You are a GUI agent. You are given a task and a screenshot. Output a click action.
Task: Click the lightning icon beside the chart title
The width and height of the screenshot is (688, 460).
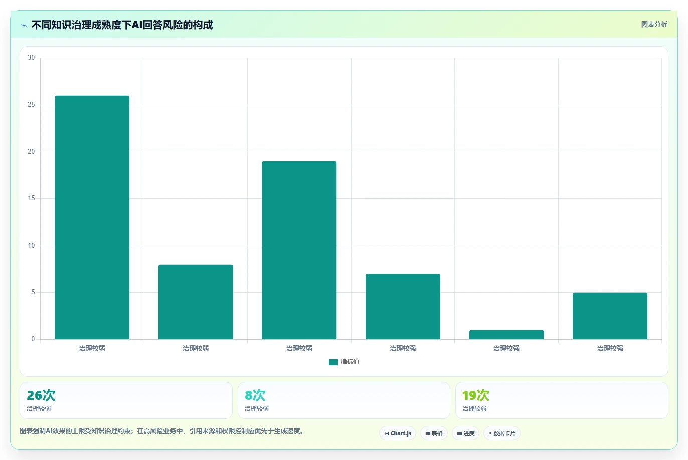(x=24, y=25)
